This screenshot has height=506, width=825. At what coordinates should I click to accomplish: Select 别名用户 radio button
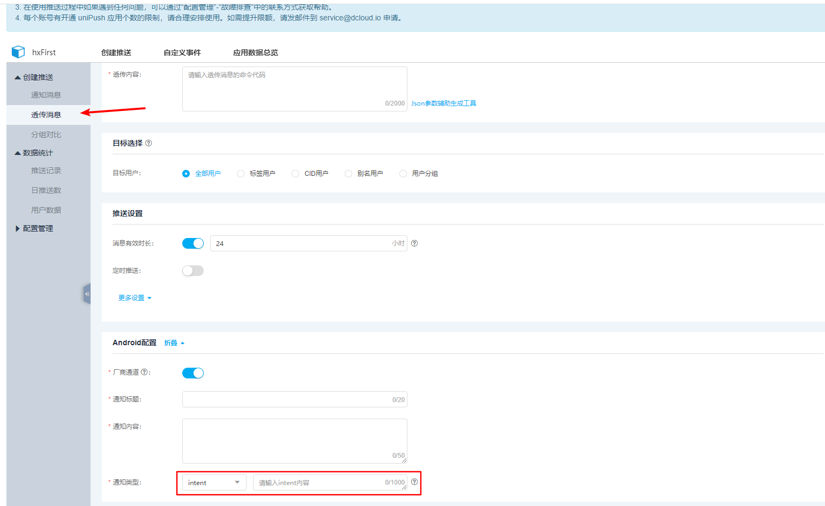pyautogui.click(x=348, y=174)
